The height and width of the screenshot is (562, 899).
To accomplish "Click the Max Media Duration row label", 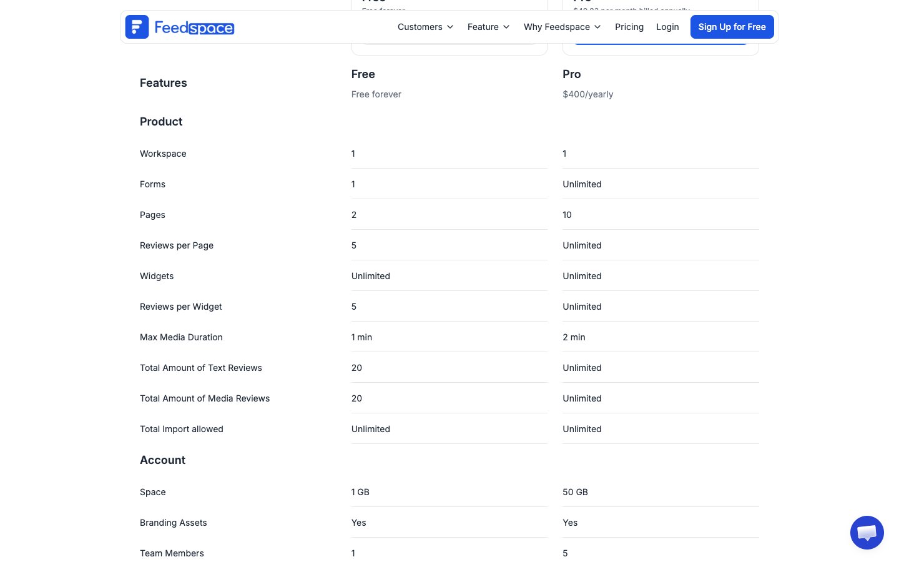I will pyautogui.click(x=181, y=337).
